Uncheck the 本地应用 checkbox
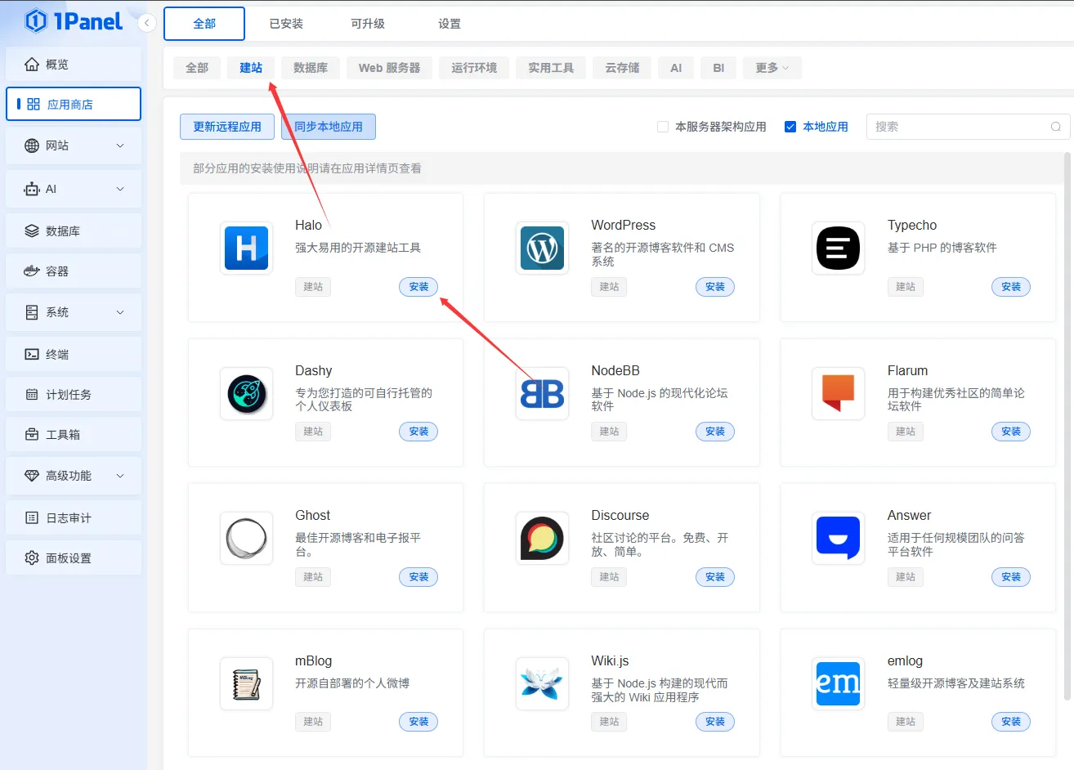This screenshot has width=1074, height=770. [790, 127]
